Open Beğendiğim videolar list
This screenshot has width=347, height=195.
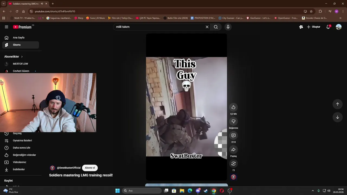click(21, 155)
